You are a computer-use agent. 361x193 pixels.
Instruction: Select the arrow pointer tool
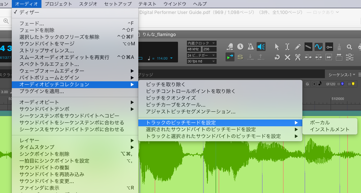click(x=277, y=47)
